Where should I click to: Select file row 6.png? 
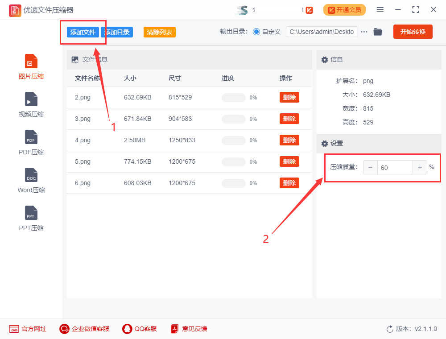189,183
